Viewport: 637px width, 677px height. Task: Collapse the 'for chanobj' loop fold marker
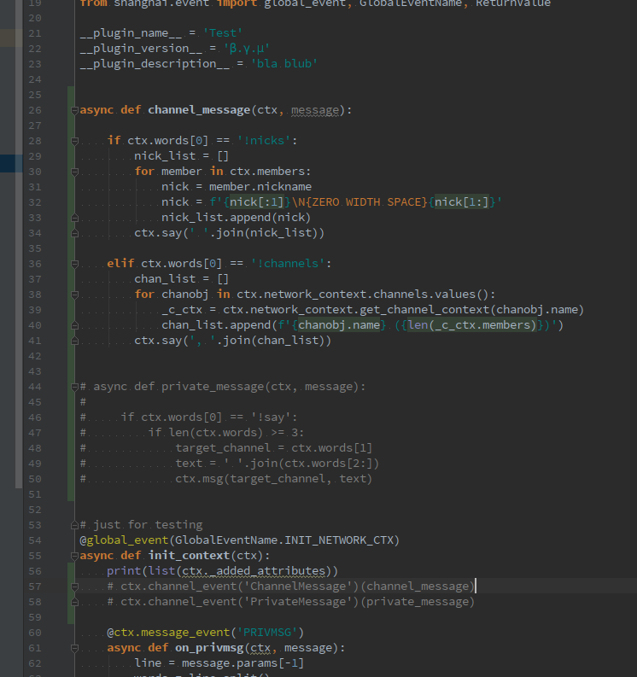coord(75,295)
